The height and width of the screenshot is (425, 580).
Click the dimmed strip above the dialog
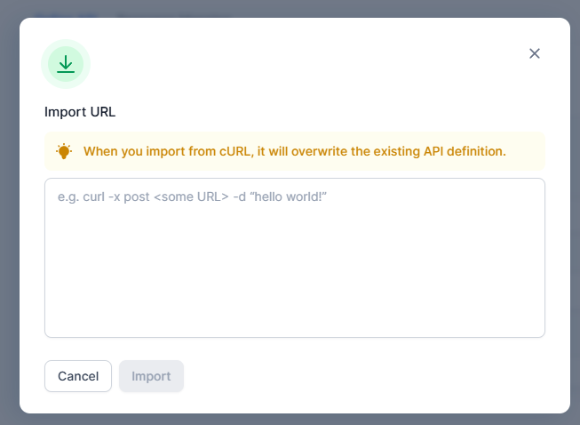(290, 8)
